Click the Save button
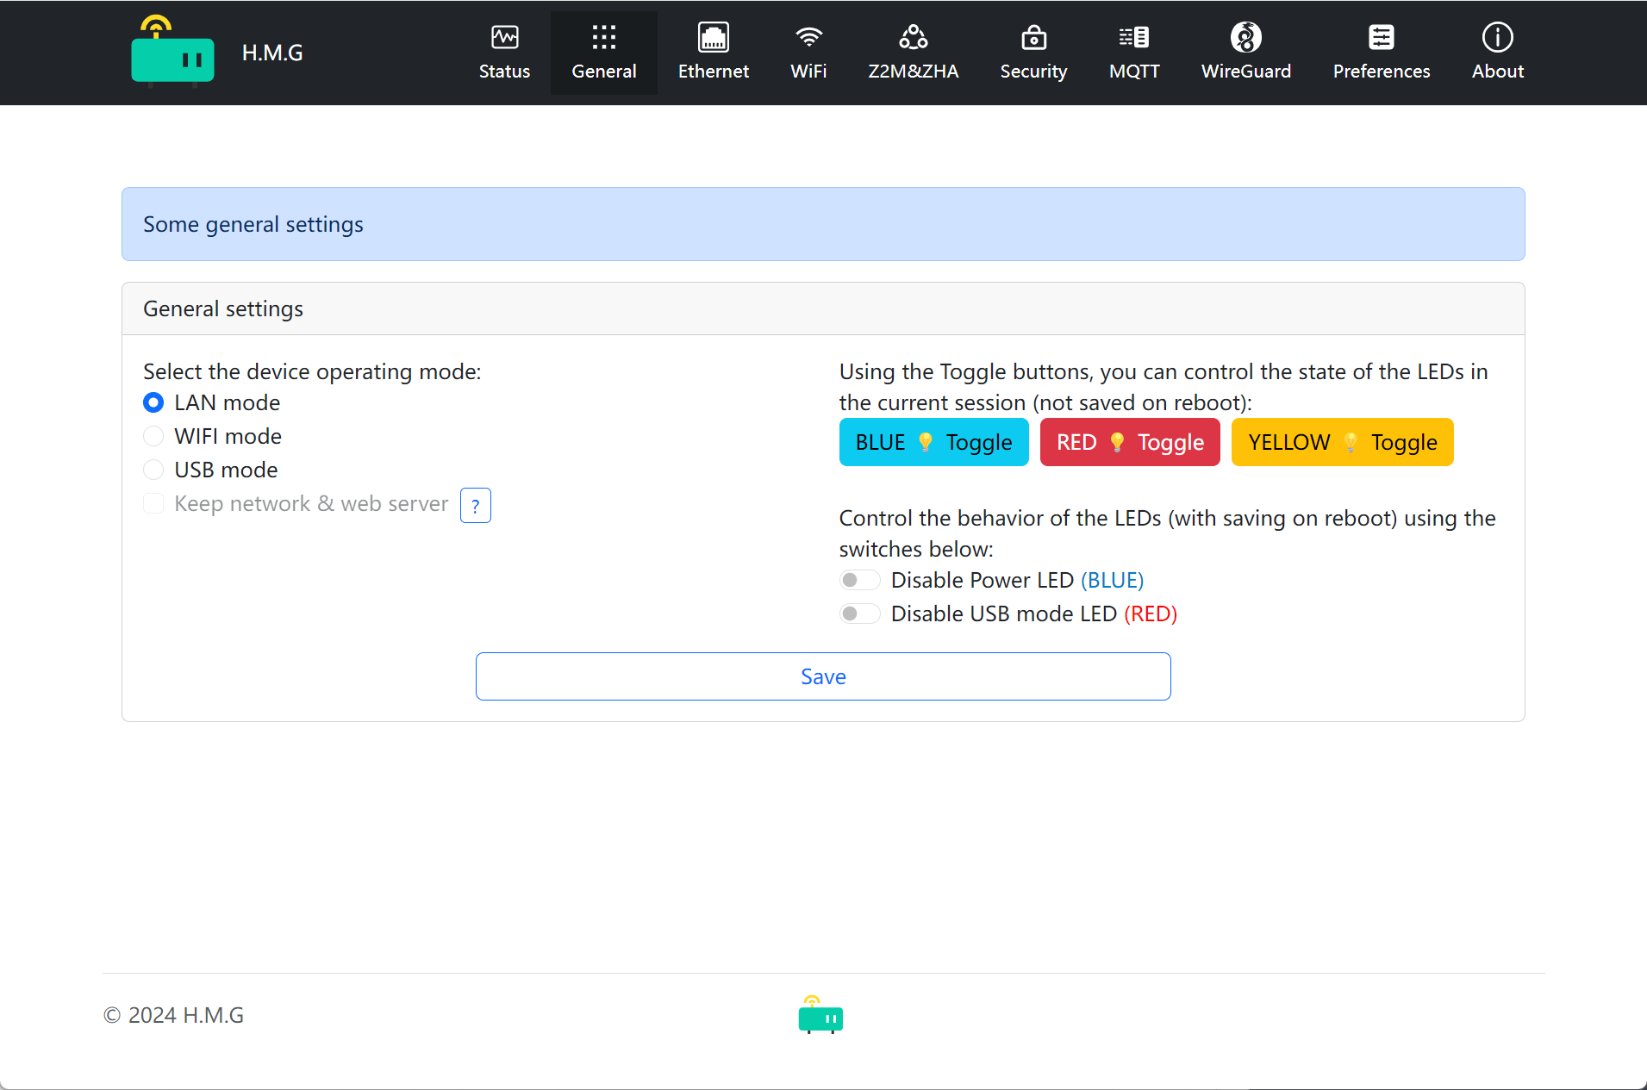This screenshot has width=1647, height=1090. (823, 676)
